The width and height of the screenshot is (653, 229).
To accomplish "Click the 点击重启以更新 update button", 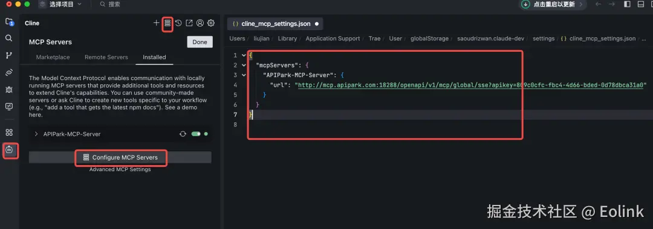I will [554, 4].
